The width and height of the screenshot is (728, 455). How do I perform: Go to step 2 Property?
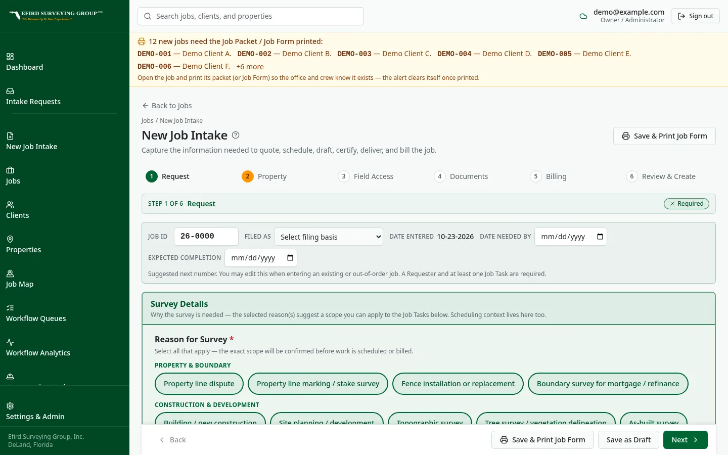tap(264, 176)
